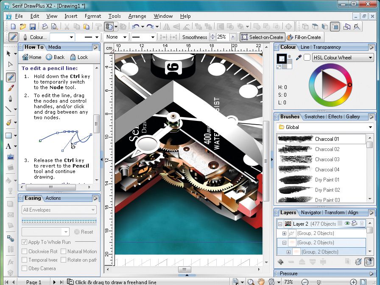Viewport: 380px width, 285px height.
Task: Open the Arrange menu
Action: pos(137,16)
